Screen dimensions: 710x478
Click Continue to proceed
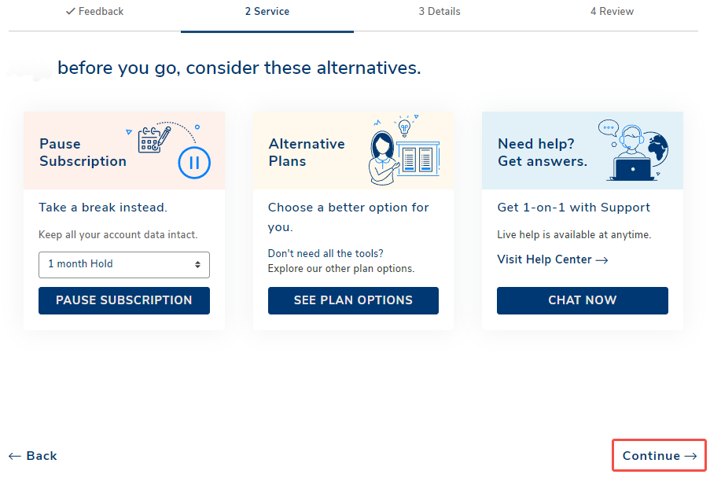659,456
